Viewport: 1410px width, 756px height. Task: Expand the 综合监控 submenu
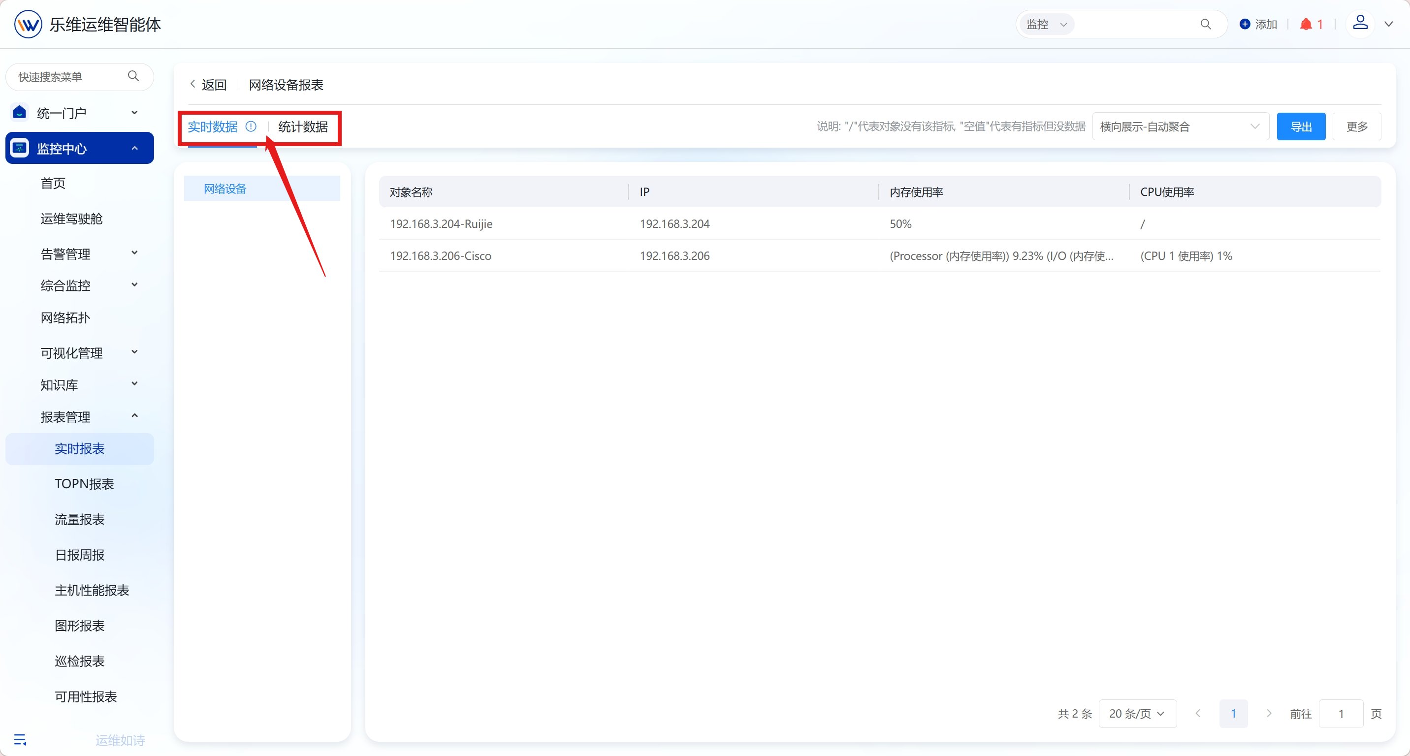135,284
